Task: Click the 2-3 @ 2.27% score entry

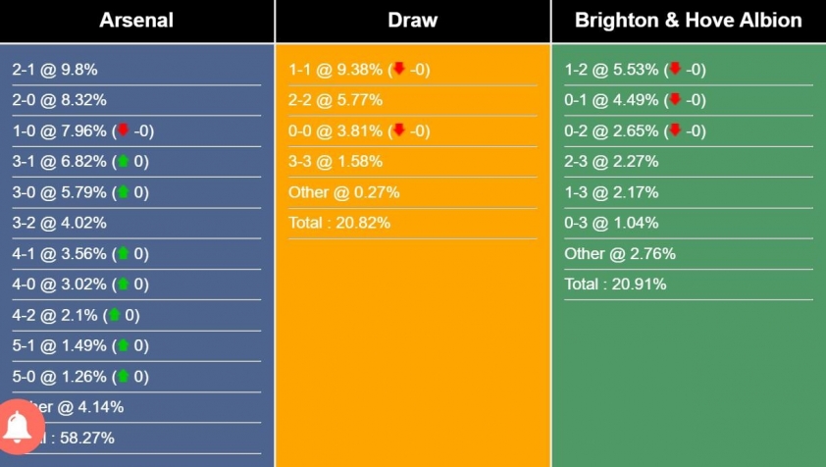Action: click(611, 161)
